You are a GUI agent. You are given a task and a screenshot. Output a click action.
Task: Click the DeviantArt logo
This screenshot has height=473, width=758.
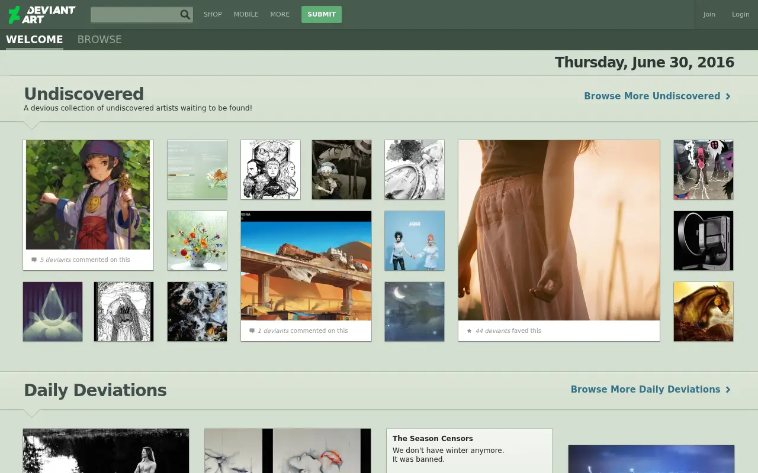(41, 14)
